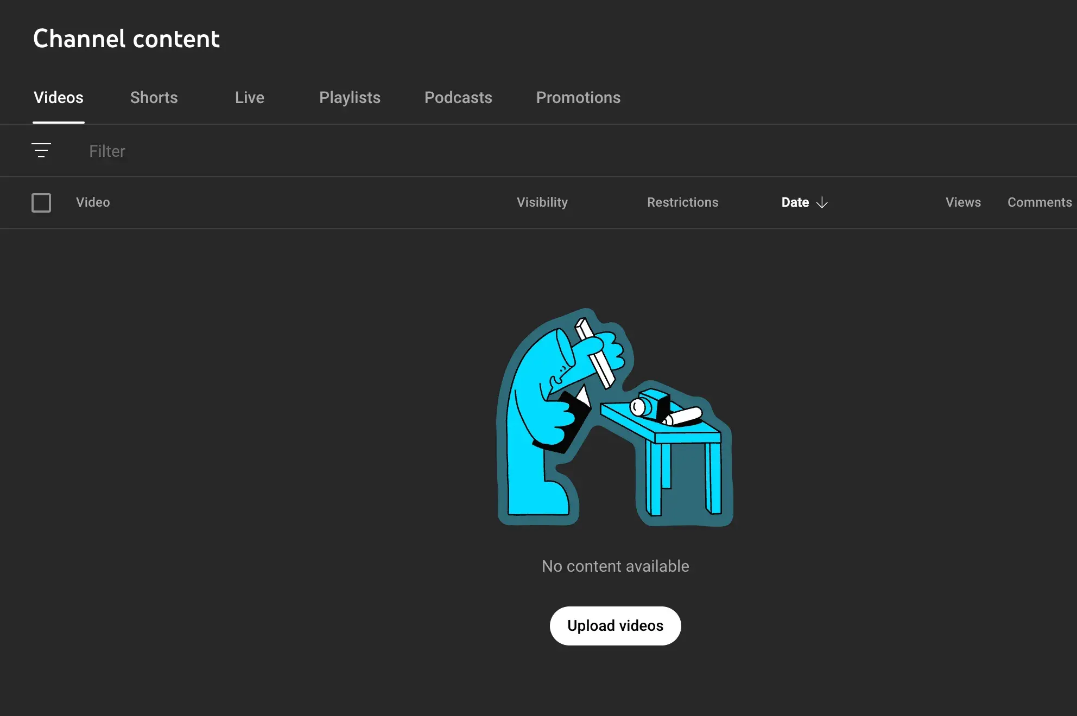The image size is (1077, 716).
Task: Select the Shorts tab
Action: click(154, 97)
